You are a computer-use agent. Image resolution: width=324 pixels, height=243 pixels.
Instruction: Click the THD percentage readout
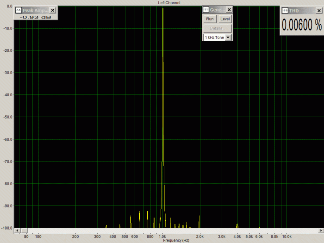[302, 26]
